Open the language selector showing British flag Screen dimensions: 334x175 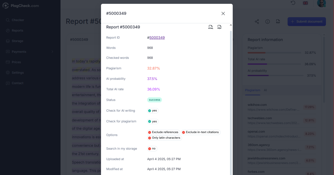coord(305,3)
